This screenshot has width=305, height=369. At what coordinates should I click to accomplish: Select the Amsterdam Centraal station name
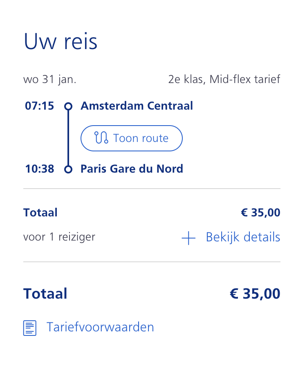coord(137,106)
